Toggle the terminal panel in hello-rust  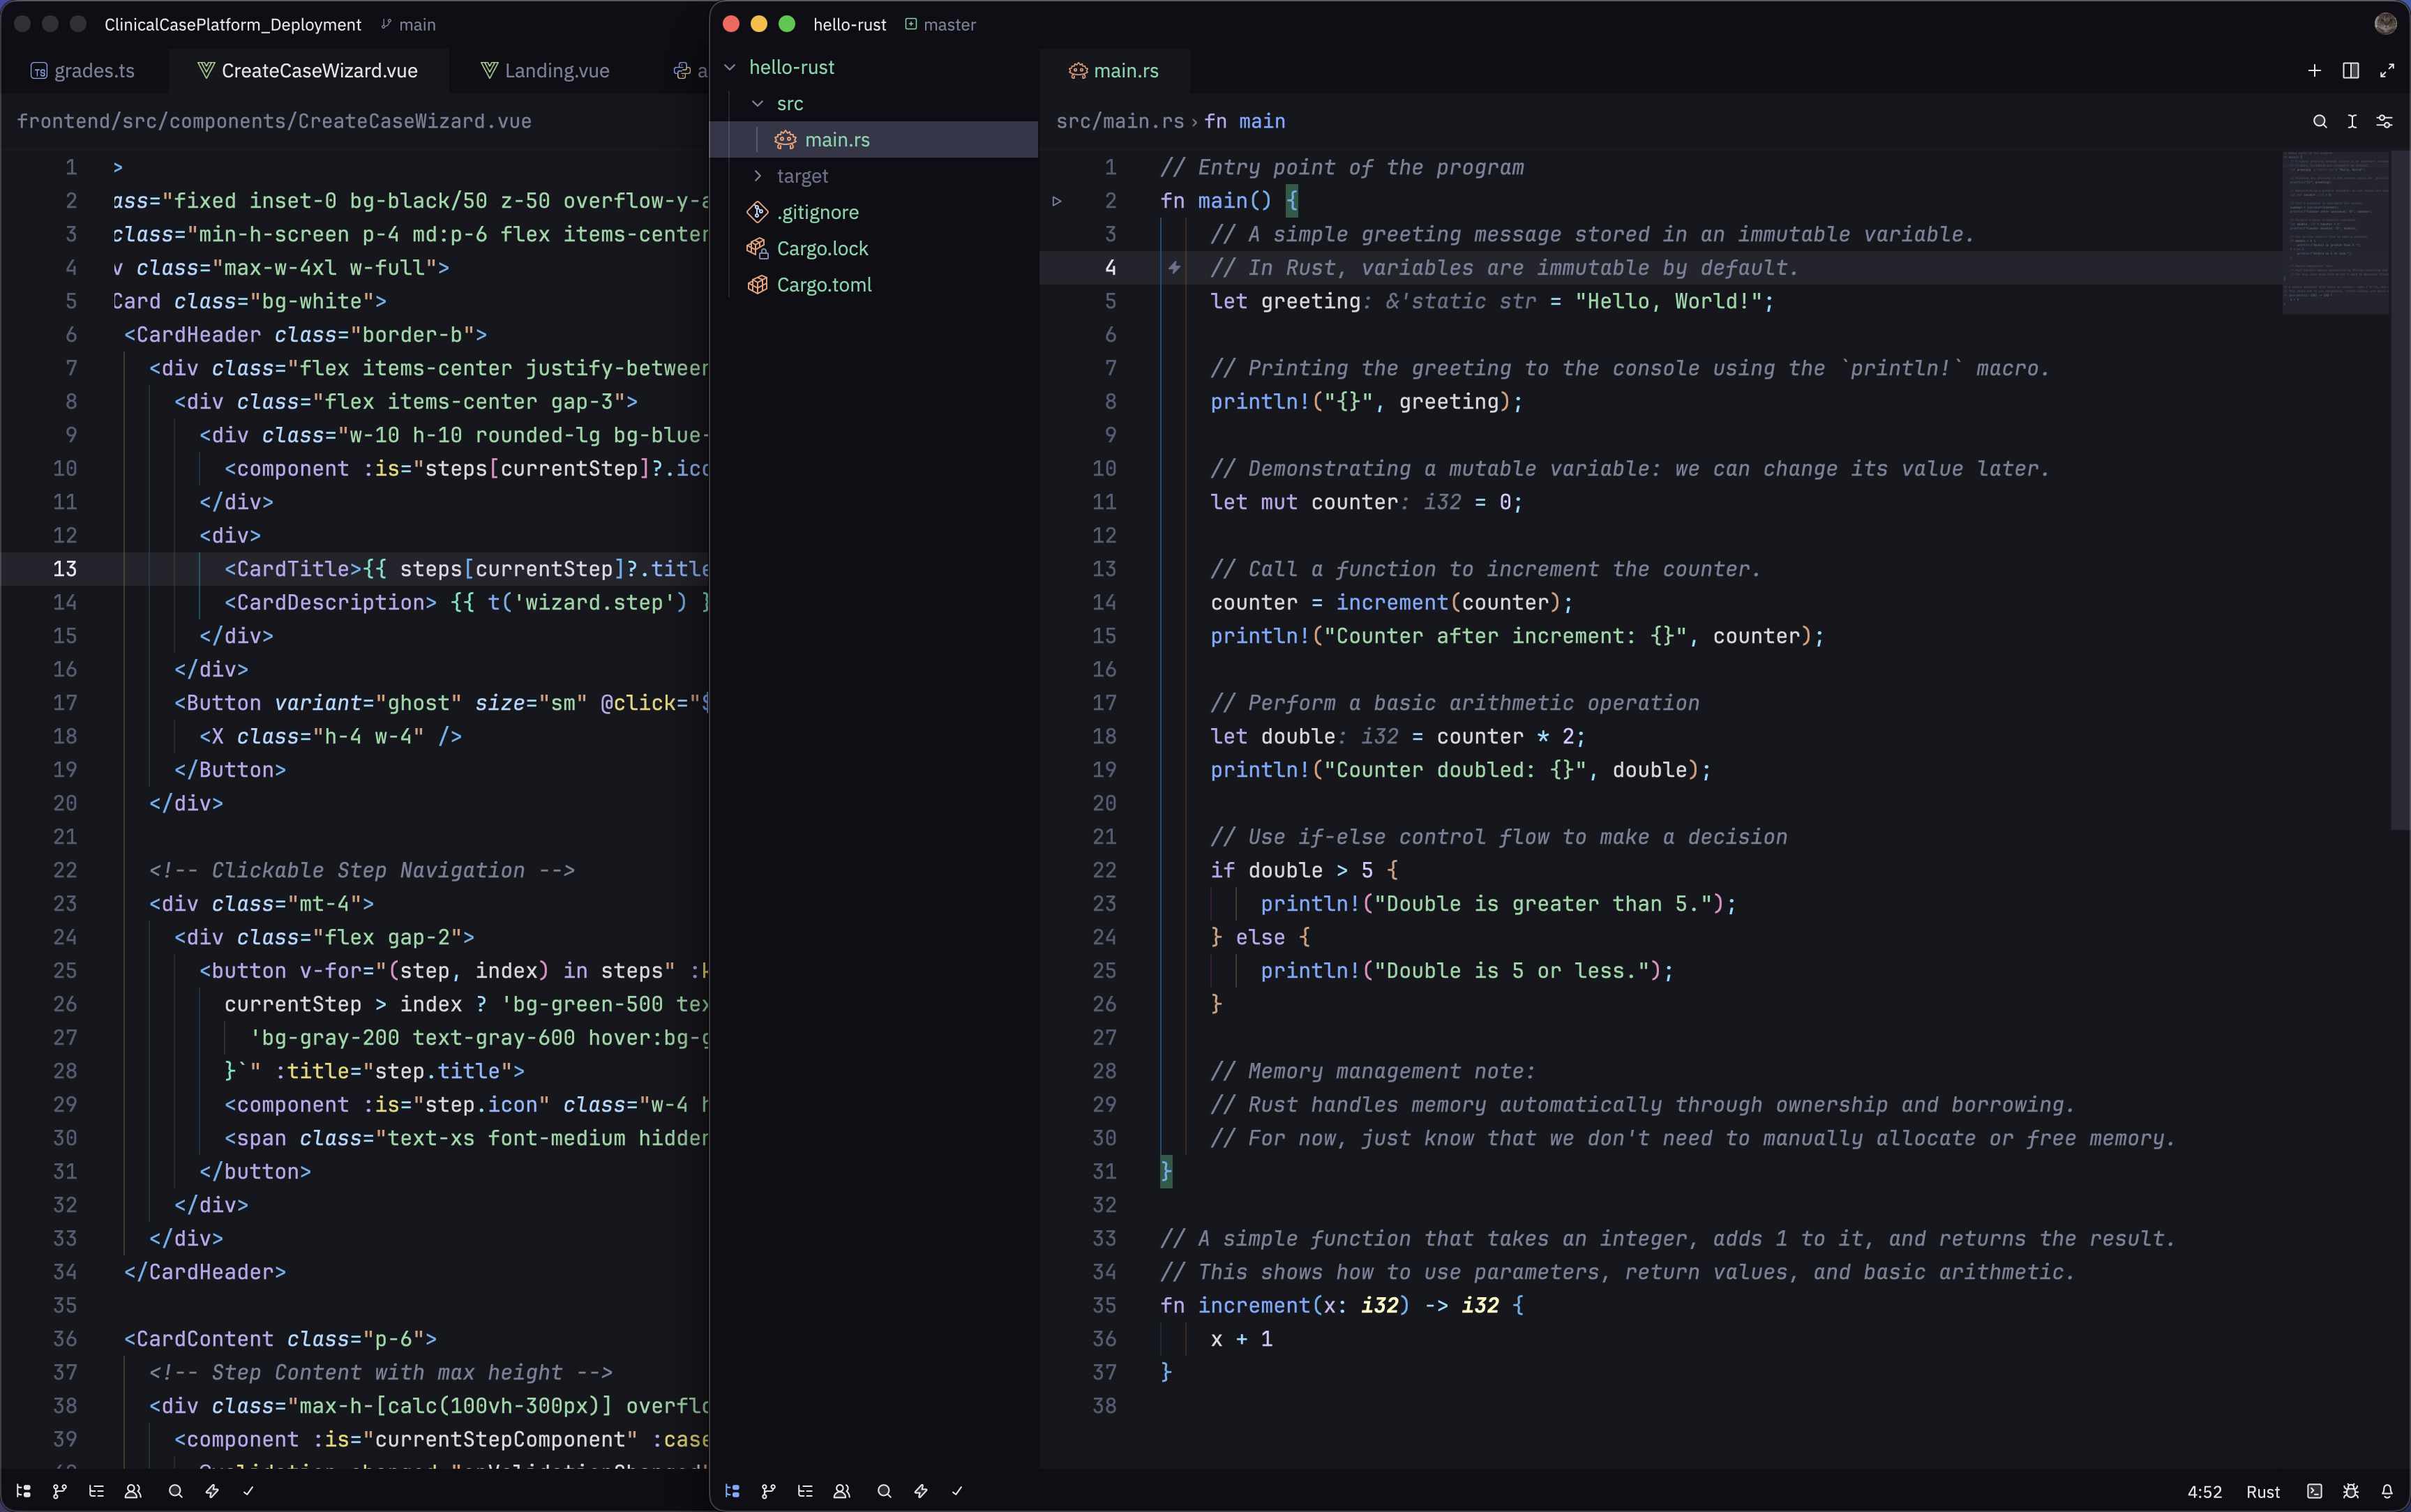[2314, 1491]
